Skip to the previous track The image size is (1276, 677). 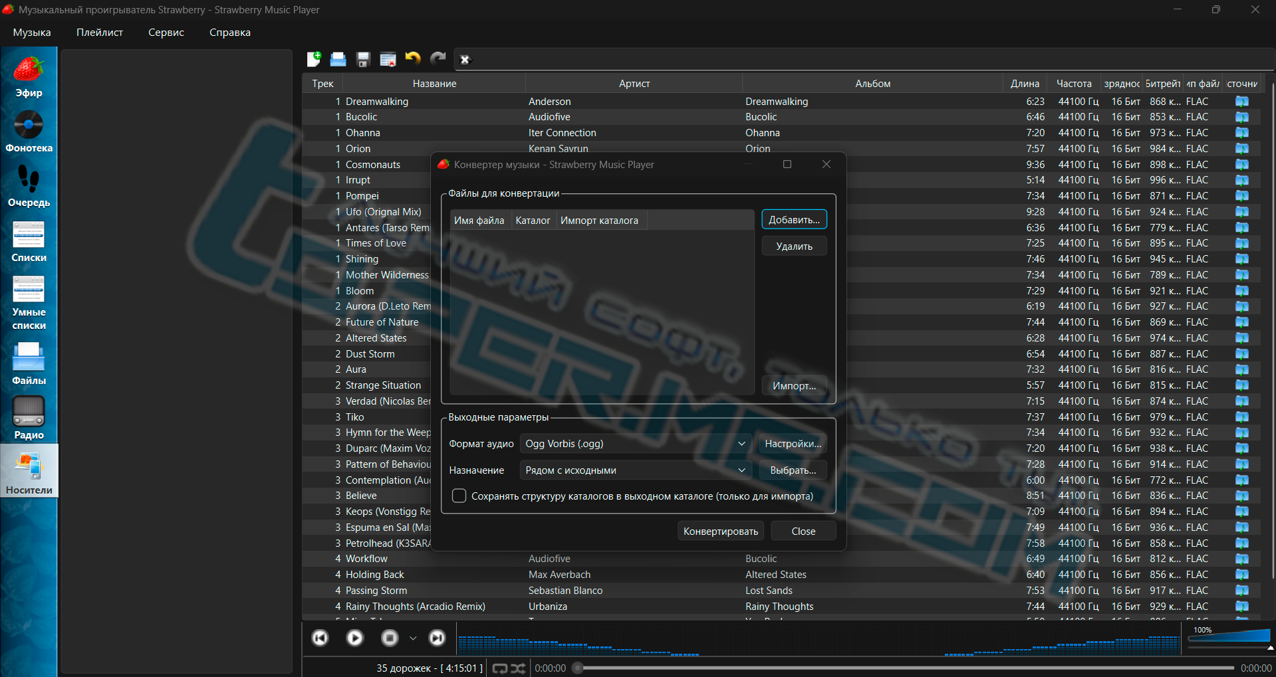pyautogui.click(x=320, y=638)
